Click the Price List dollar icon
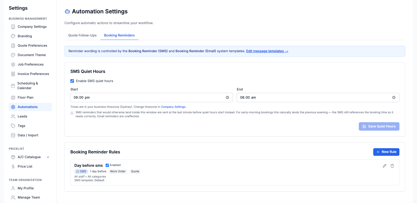The height and width of the screenshot is (203, 417). (13, 167)
